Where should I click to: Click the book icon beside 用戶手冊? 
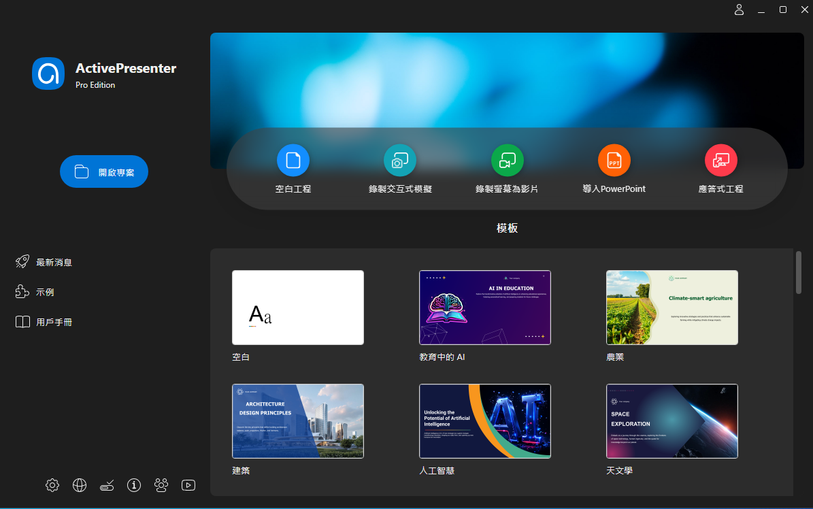pos(22,322)
